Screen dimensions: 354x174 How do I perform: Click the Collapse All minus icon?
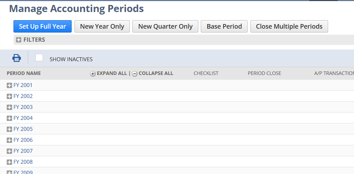click(135, 74)
